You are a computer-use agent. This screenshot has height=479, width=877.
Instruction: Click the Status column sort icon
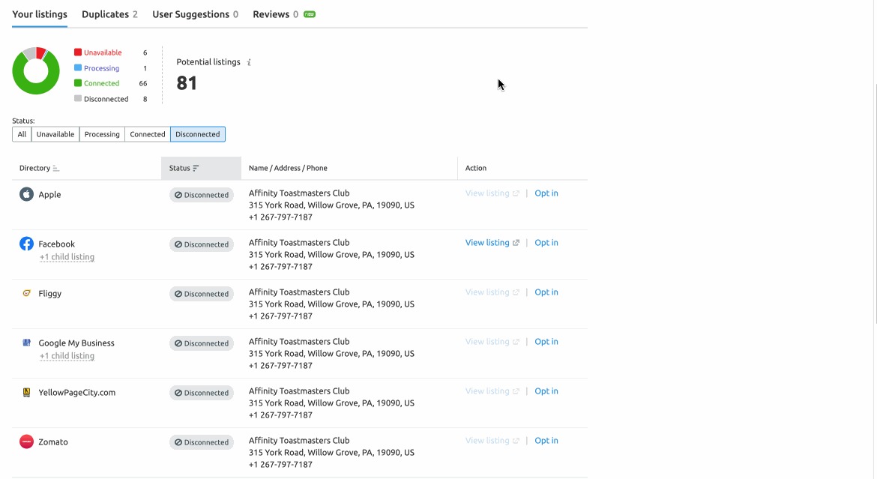pyautogui.click(x=196, y=169)
